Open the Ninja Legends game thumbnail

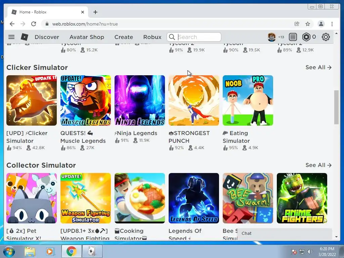pyautogui.click(x=140, y=100)
